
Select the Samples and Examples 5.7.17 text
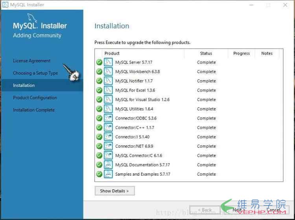pos(143,174)
